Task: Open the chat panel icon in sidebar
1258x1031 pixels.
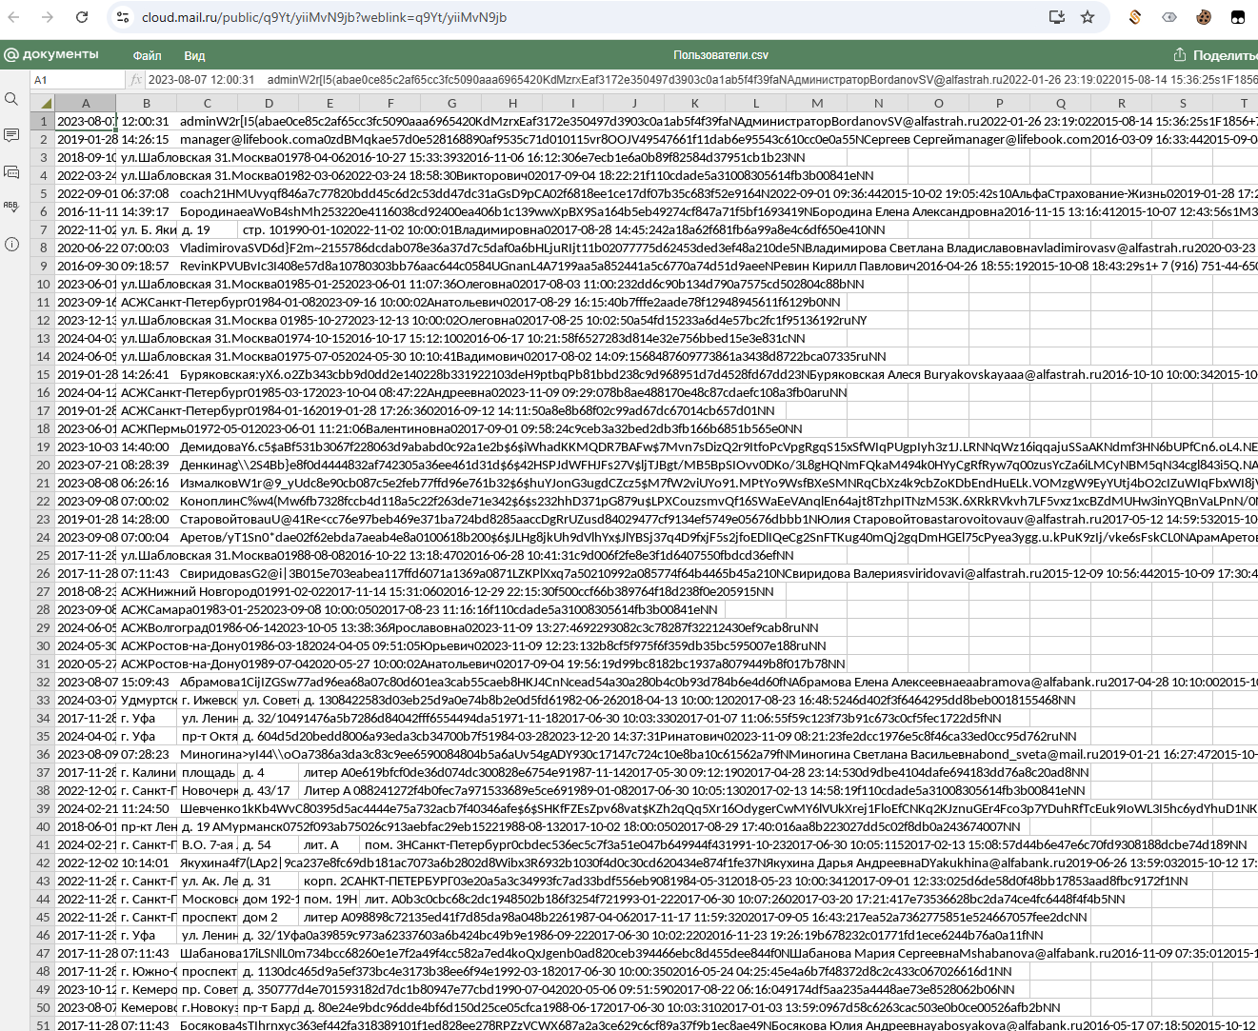Action: pos(11,172)
